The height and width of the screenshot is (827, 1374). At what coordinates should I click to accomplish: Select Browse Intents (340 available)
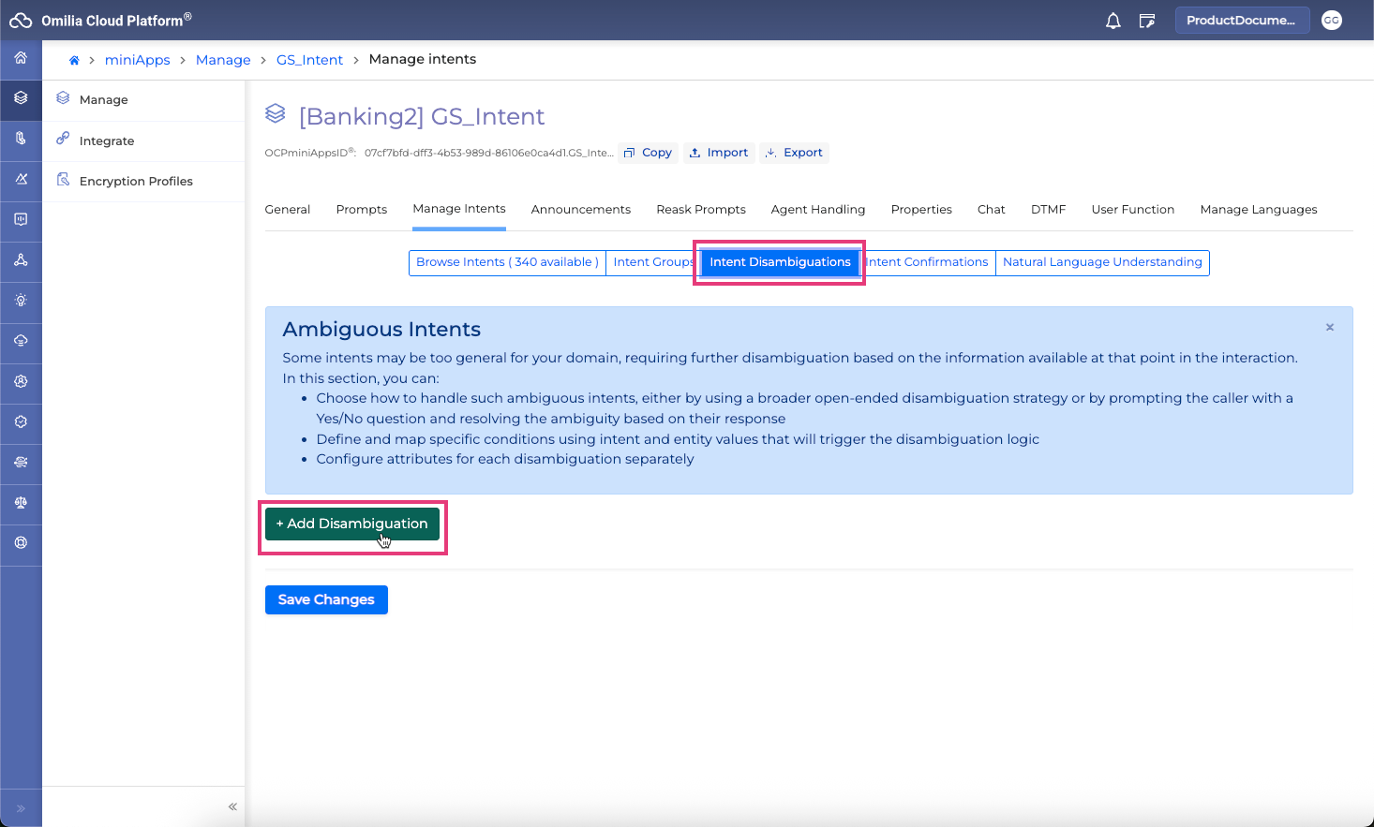tap(507, 262)
